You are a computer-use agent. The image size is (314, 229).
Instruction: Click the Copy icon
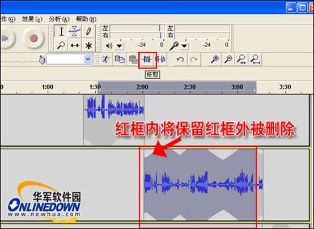pos(120,60)
